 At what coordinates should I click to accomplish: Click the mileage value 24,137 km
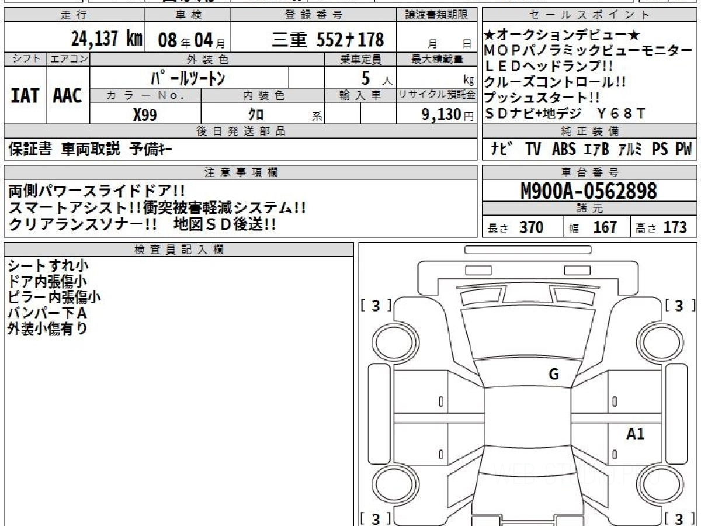107,39
